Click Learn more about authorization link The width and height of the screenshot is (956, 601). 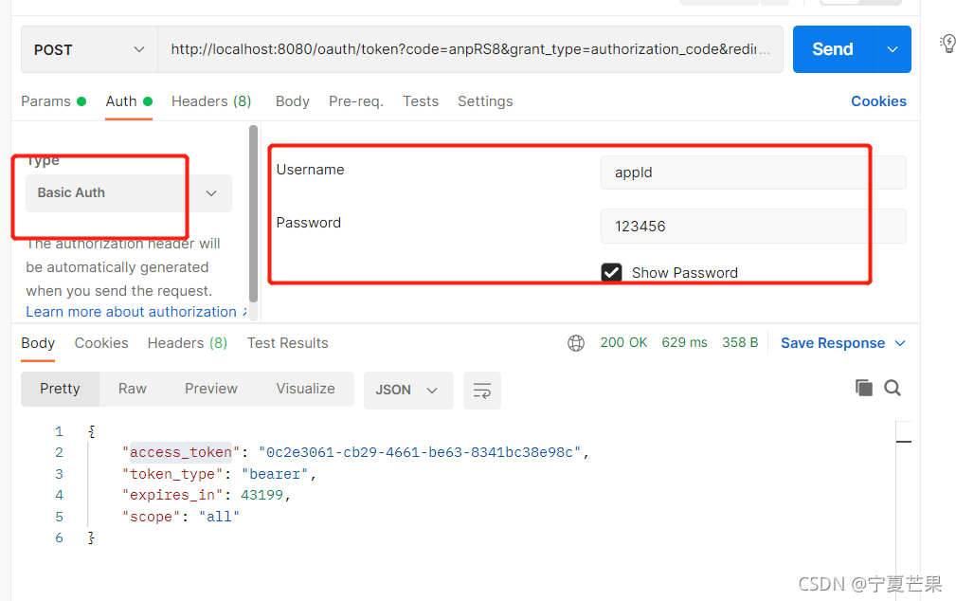135,312
